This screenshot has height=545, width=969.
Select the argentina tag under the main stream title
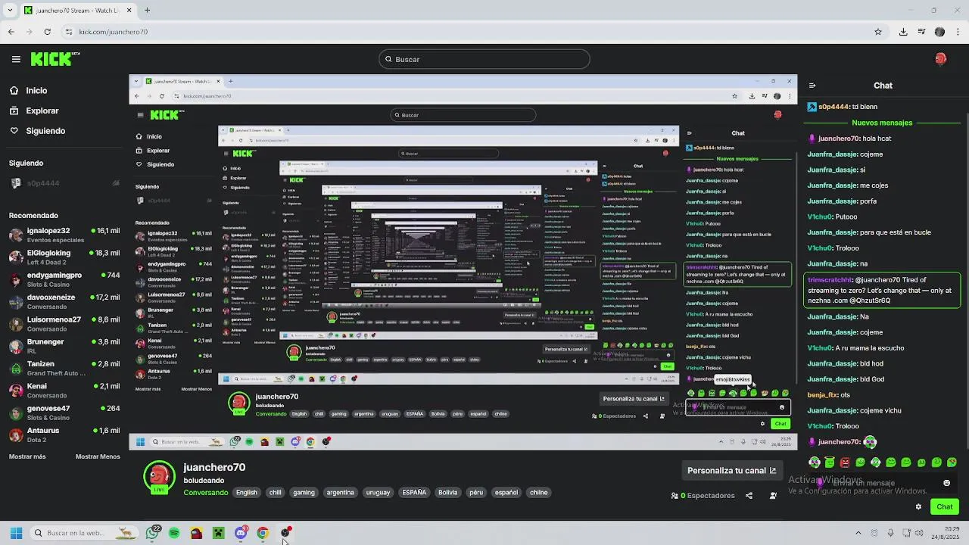pyautogui.click(x=340, y=493)
